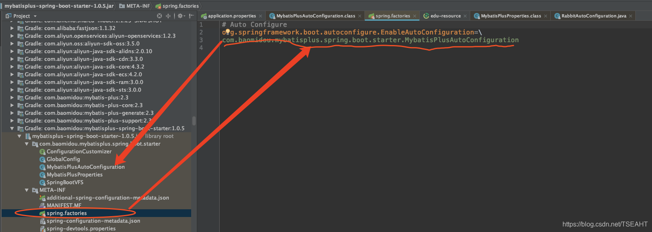The image size is (652, 232).
Task: Click the spring.factories leaf icon in tree
Action: (x=42, y=213)
